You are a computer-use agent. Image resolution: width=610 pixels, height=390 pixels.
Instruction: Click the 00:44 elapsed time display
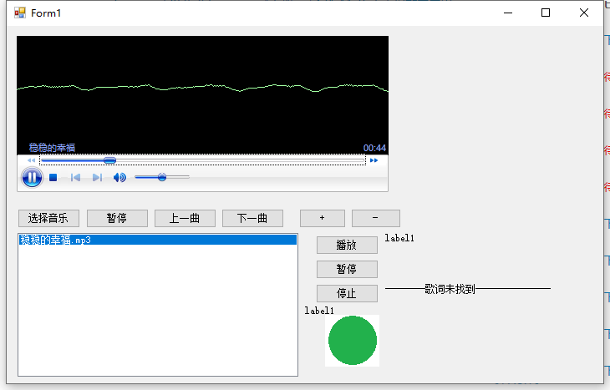click(374, 148)
